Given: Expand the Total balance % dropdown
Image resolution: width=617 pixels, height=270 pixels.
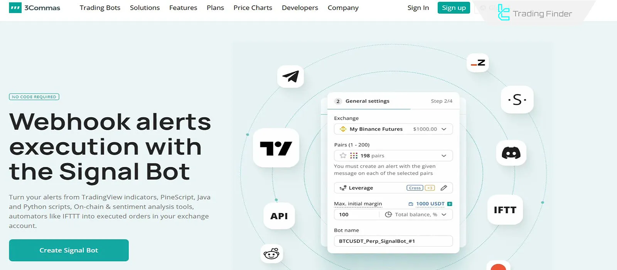Looking at the screenshot, I should tap(444, 215).
